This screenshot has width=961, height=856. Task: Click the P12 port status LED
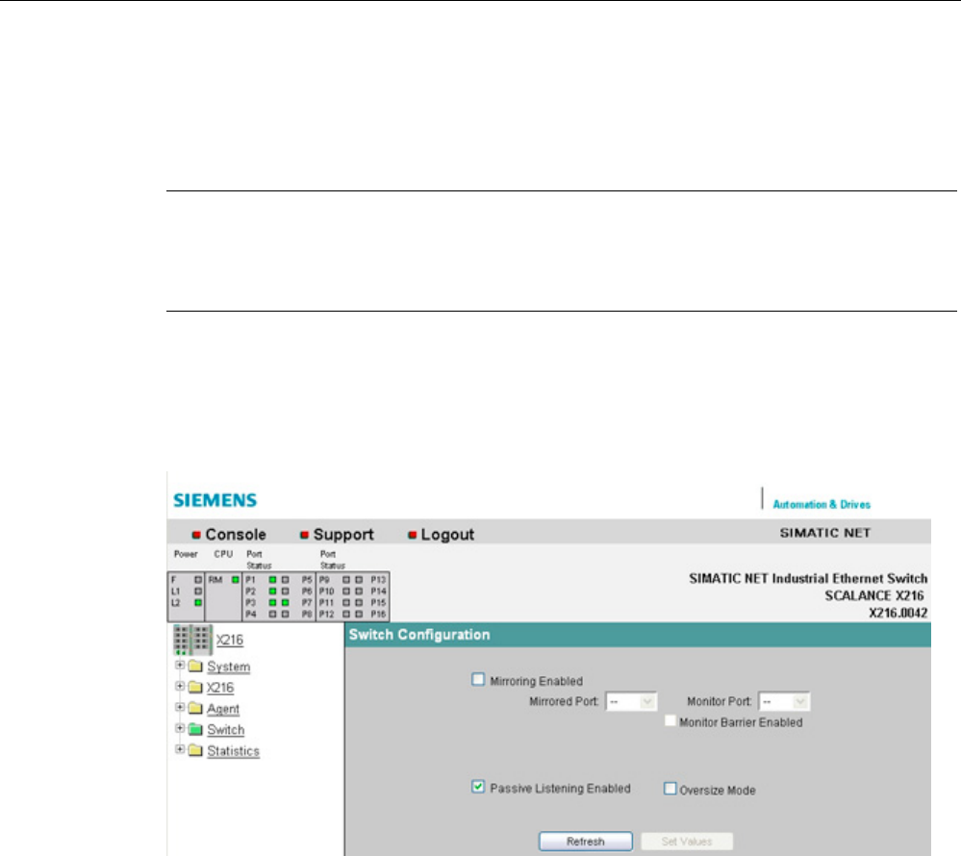(346, 614)
